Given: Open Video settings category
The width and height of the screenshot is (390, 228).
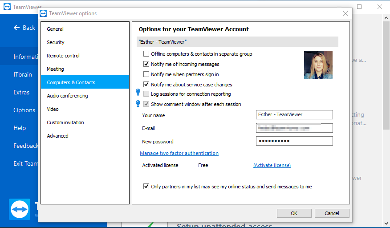Looking at the screenshot, I should click(85, 109).
